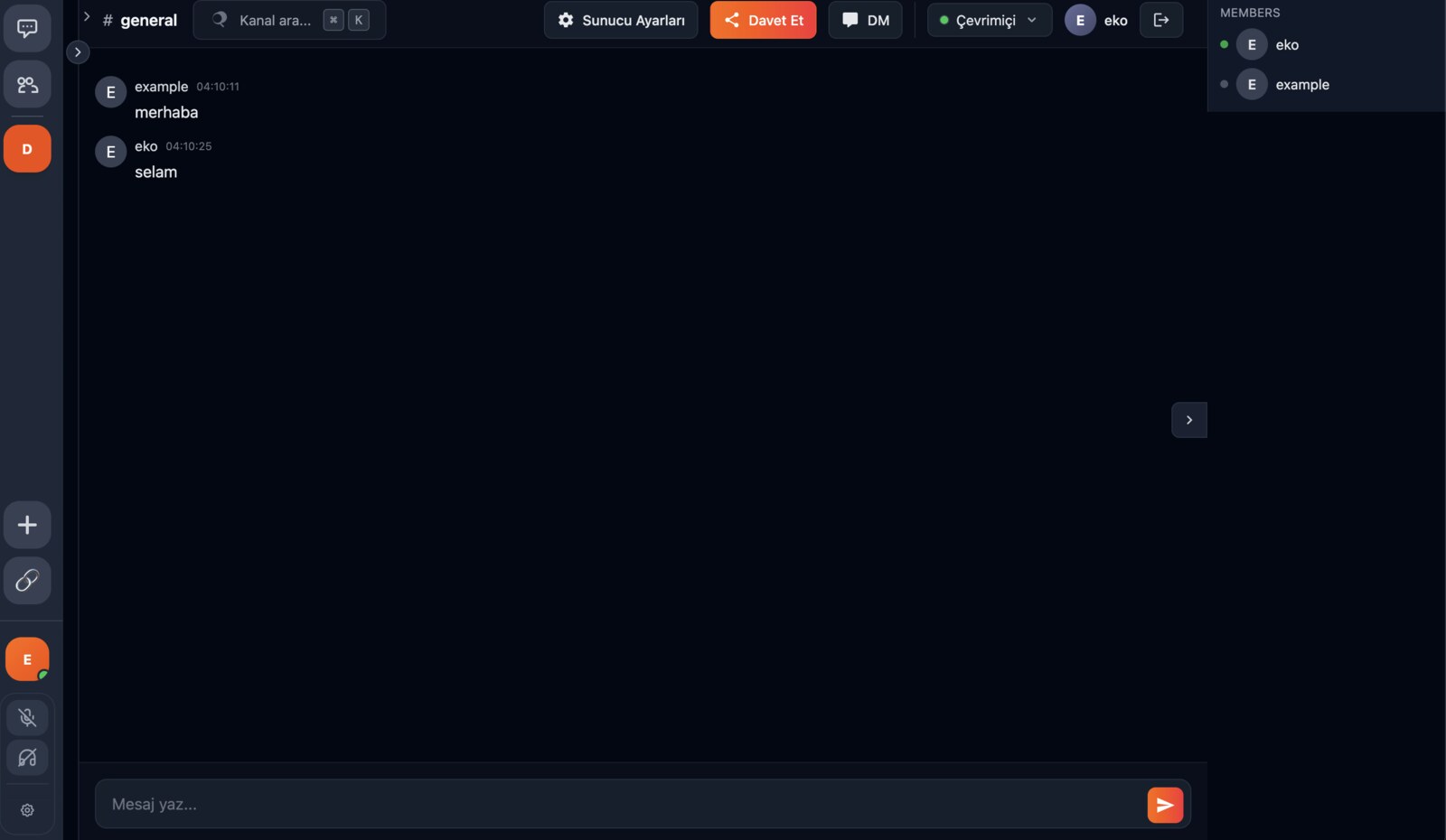1446x840 pixels.
Task: Add a new server with plus icon
Action: tap(27, 525)
